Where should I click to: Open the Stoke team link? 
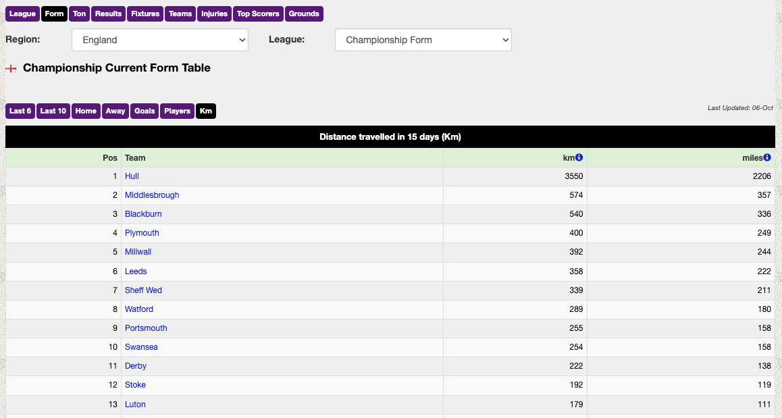tap(135, 385)
